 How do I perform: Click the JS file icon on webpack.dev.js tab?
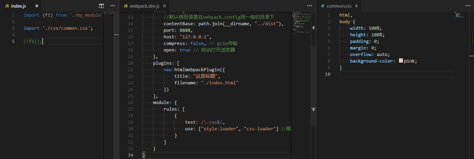pos(126,6)
